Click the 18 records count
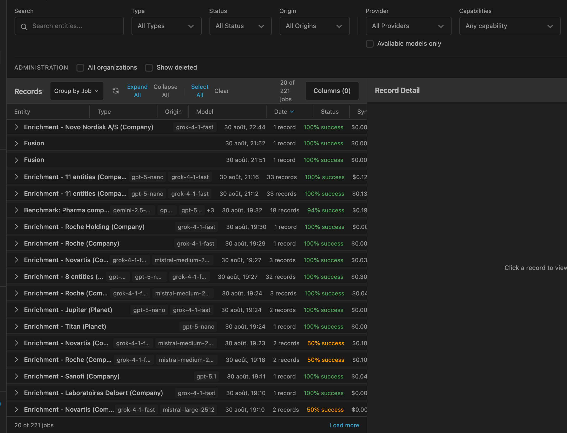This screenshot has height=433, width=567. (285, 210)
